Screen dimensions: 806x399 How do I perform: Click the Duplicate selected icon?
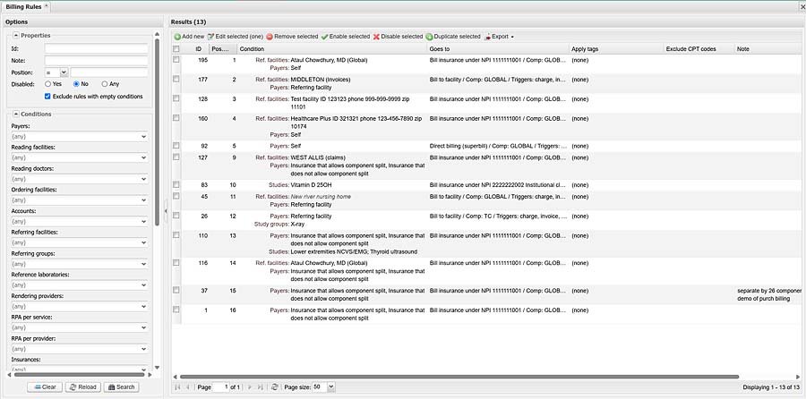[x=430, y=37]
